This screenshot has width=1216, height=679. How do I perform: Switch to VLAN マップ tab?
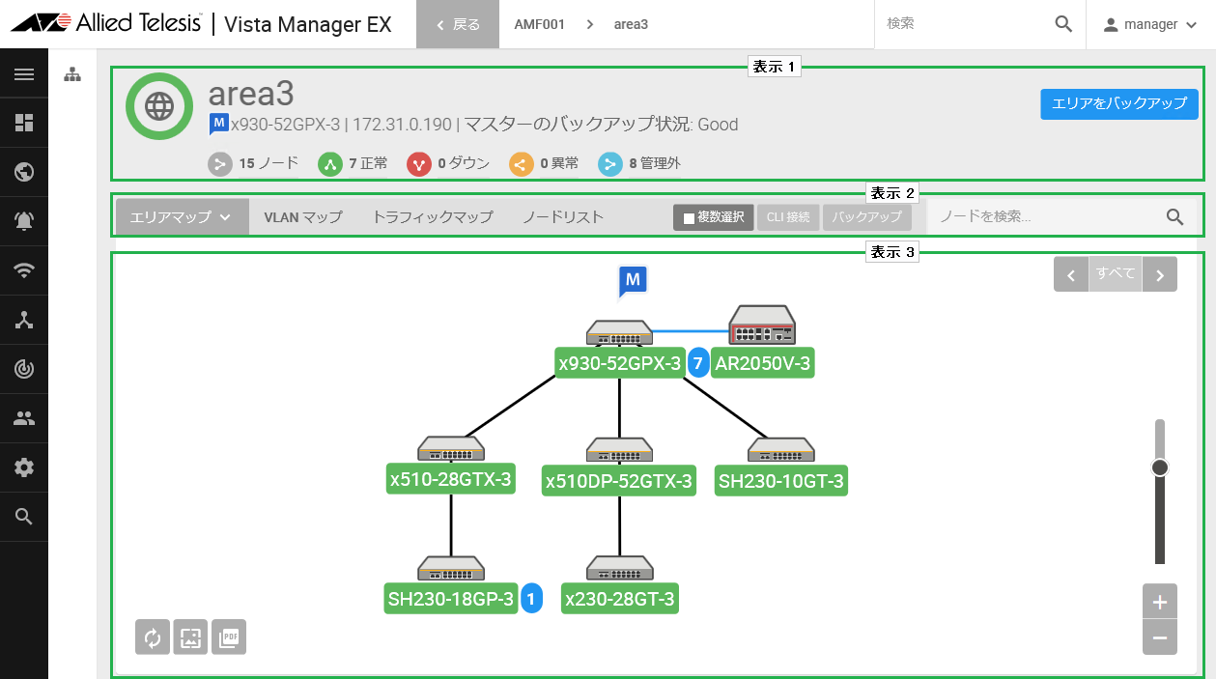(x=303, y=217)
